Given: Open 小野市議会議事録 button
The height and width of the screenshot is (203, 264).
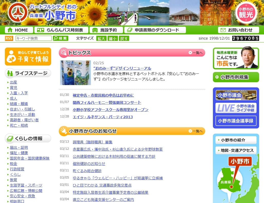Looking at the screenshot, I should [236, 121].
